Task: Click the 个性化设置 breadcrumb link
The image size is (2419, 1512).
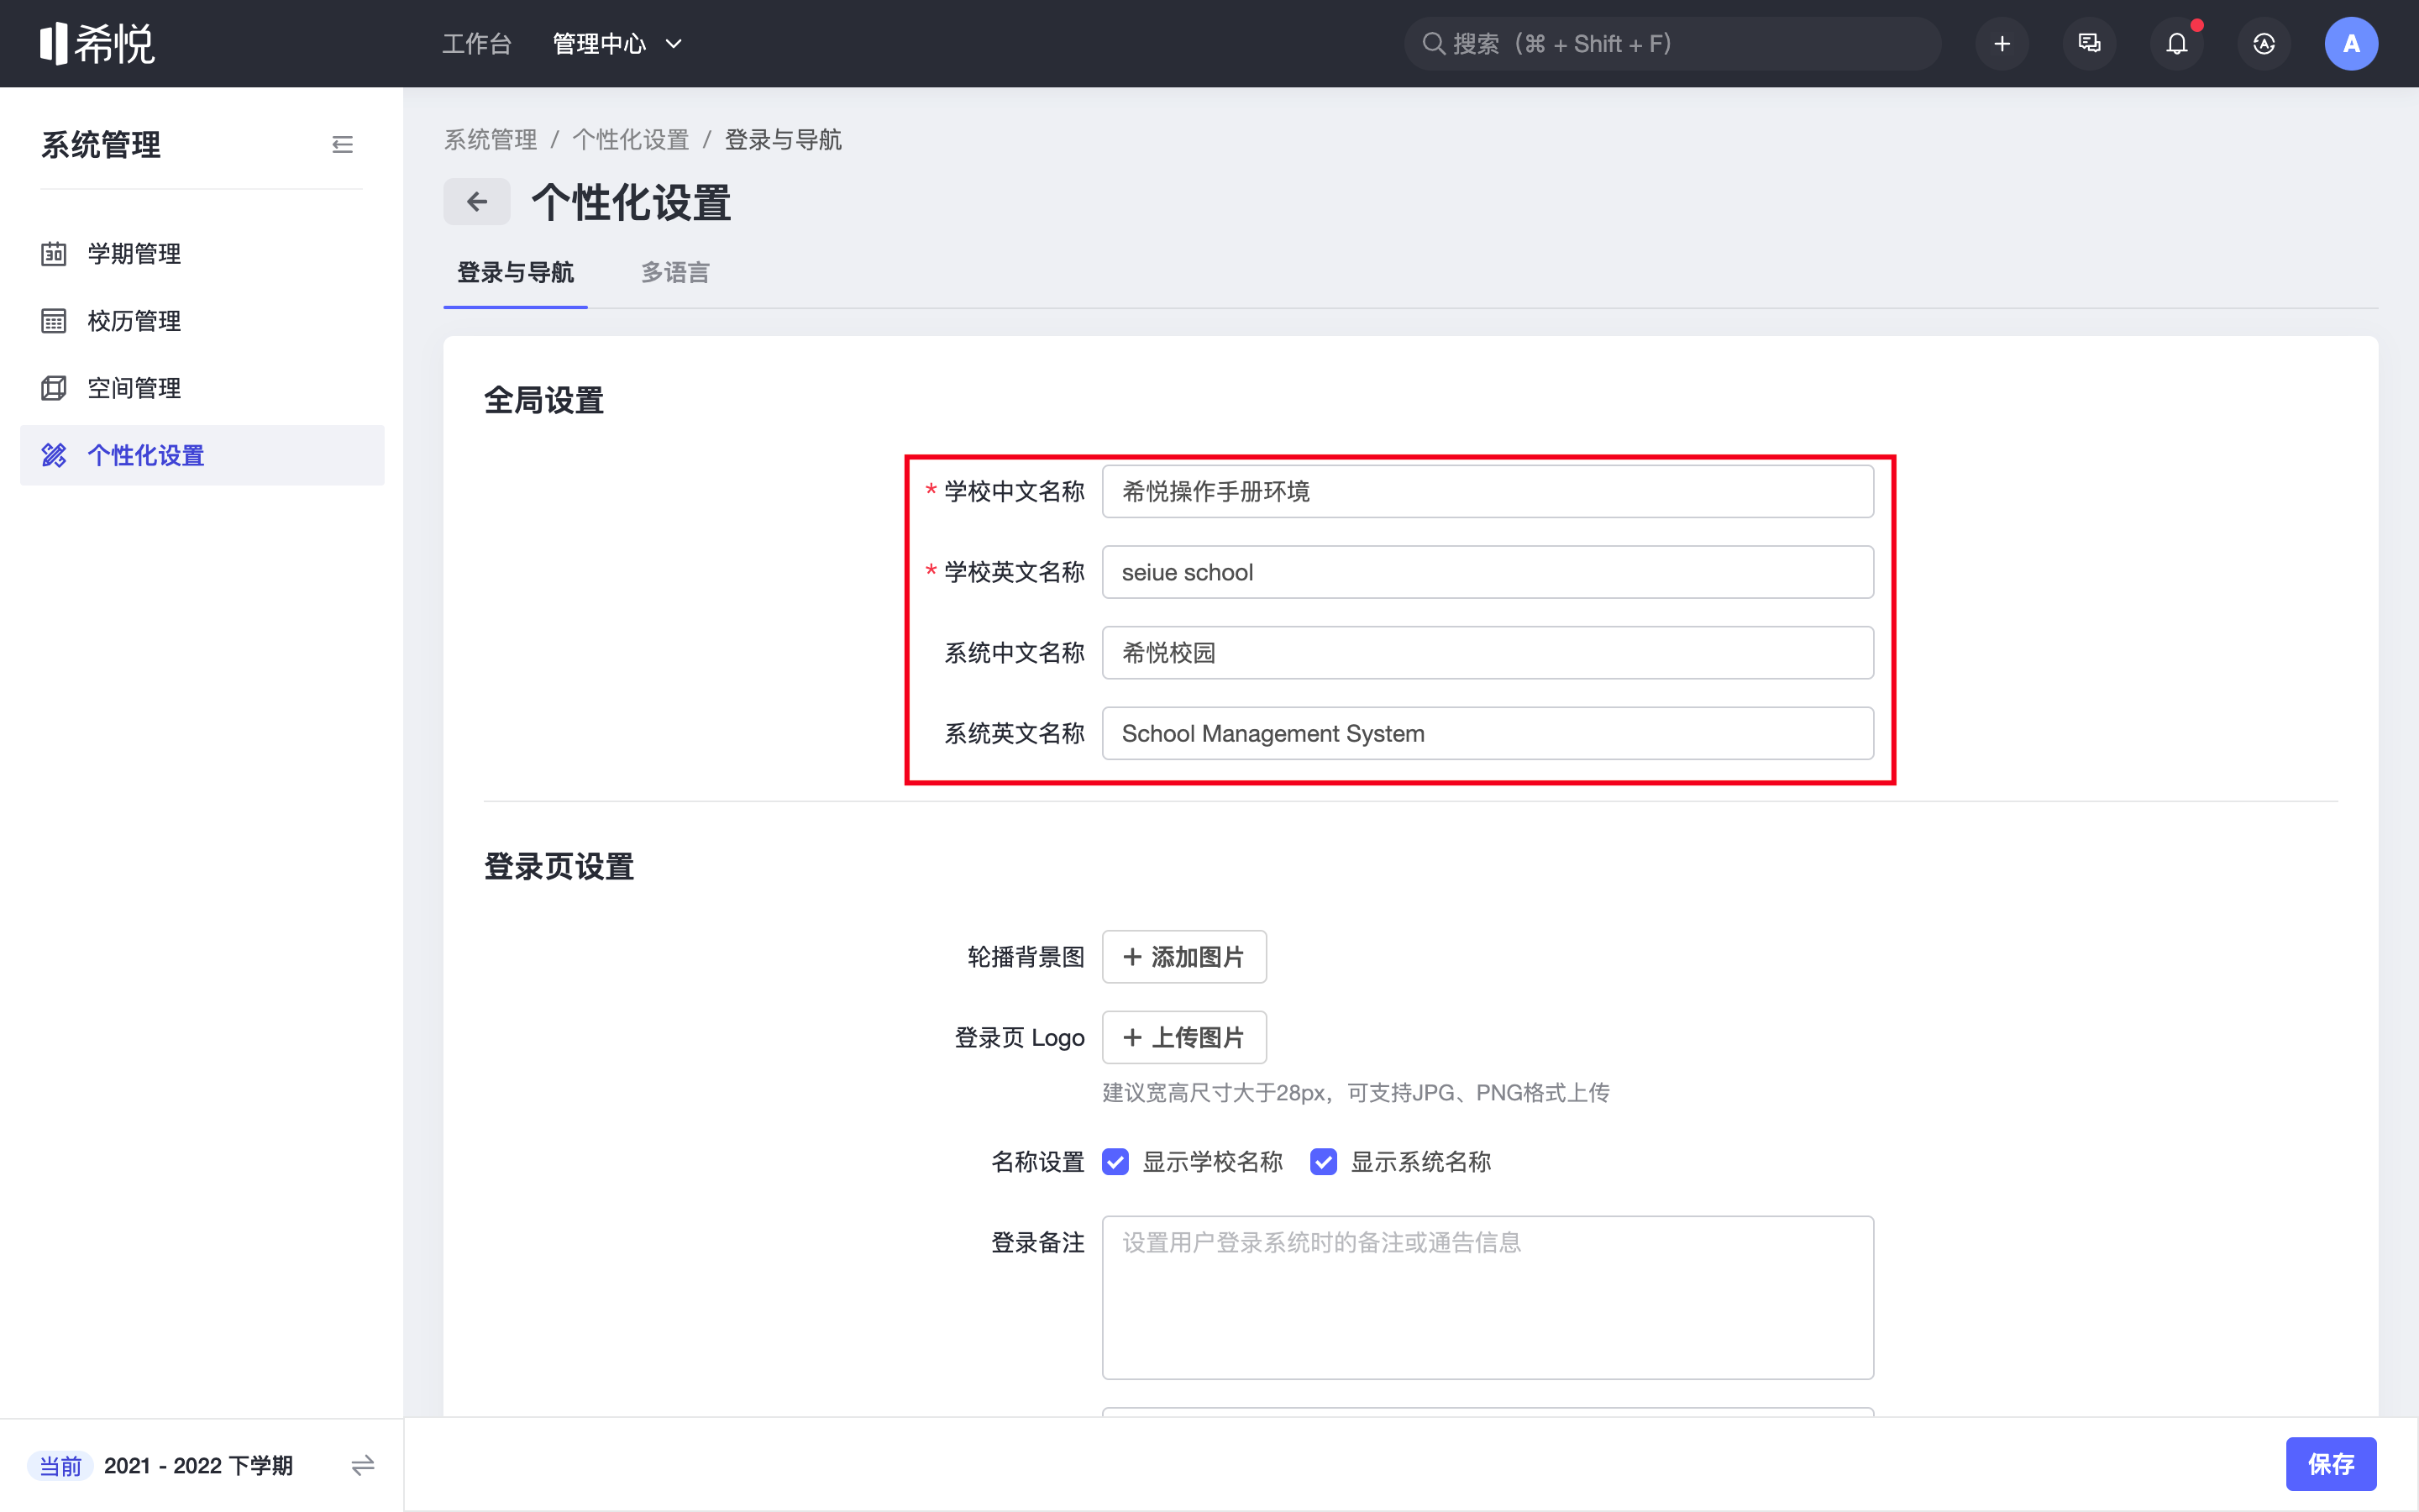Action: click(631, 140)
